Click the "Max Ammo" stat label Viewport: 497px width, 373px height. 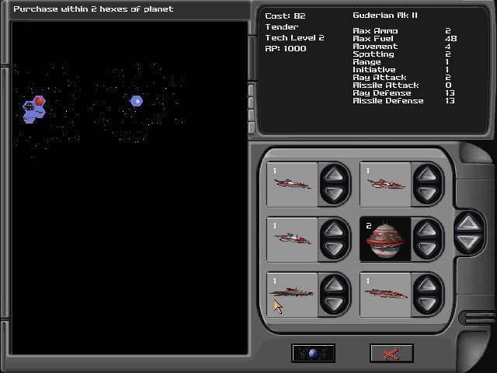click(375, 31)
